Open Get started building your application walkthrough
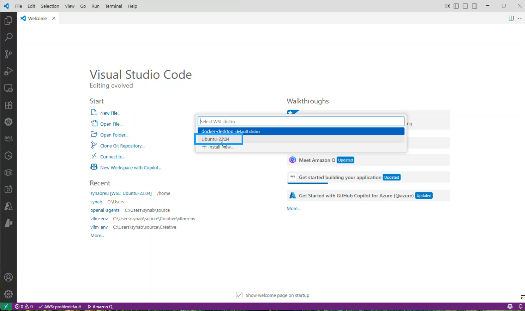525x311 pixels. point(368,177)
